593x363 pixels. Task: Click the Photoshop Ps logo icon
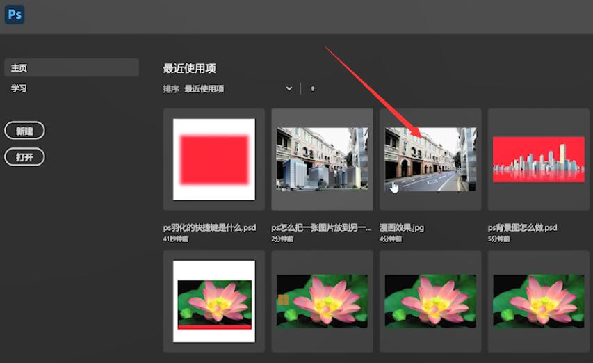[x=15, y=15]
